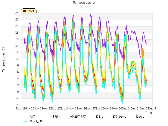
Task: Click the yellow li77_temp color swatch
Action: (109, 117)
